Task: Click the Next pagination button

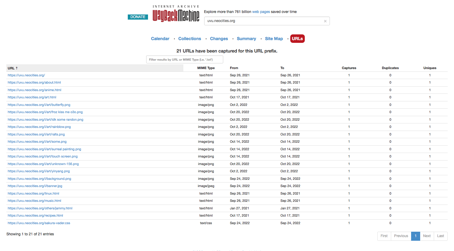Action: point(427,236)
